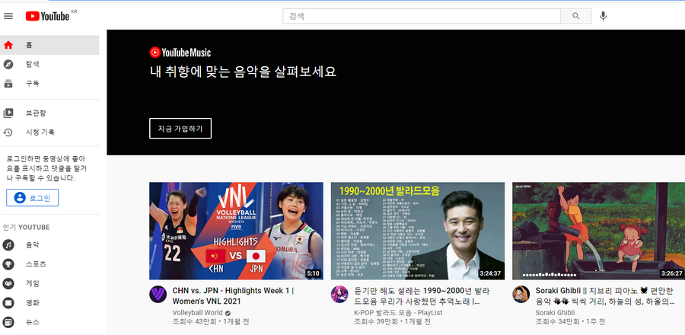Click the Volleyball World verified badge

click(228, 313)
